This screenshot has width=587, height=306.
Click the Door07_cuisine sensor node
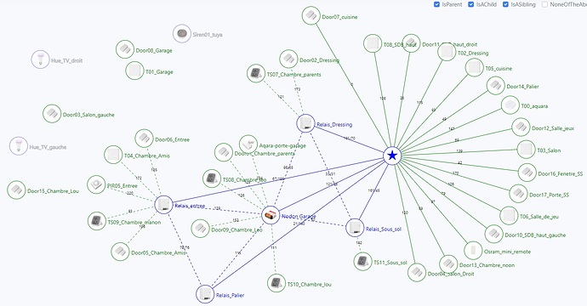click(311, 15)
